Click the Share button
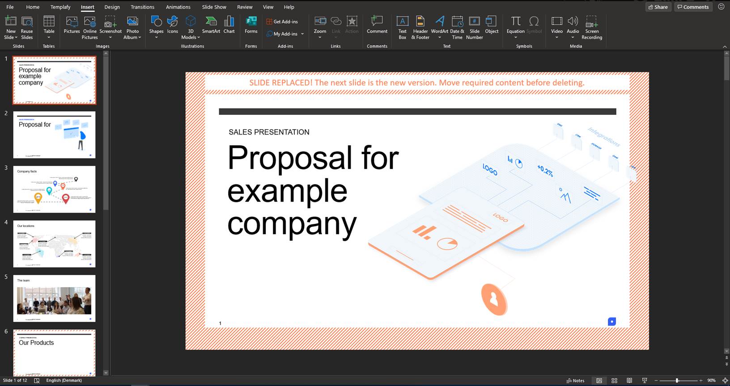 click(x=658, y=7)
